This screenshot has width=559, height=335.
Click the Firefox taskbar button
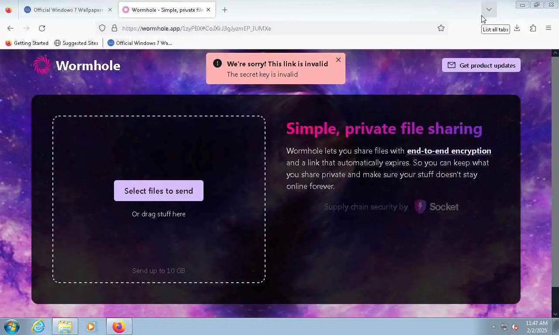(119, 326)
